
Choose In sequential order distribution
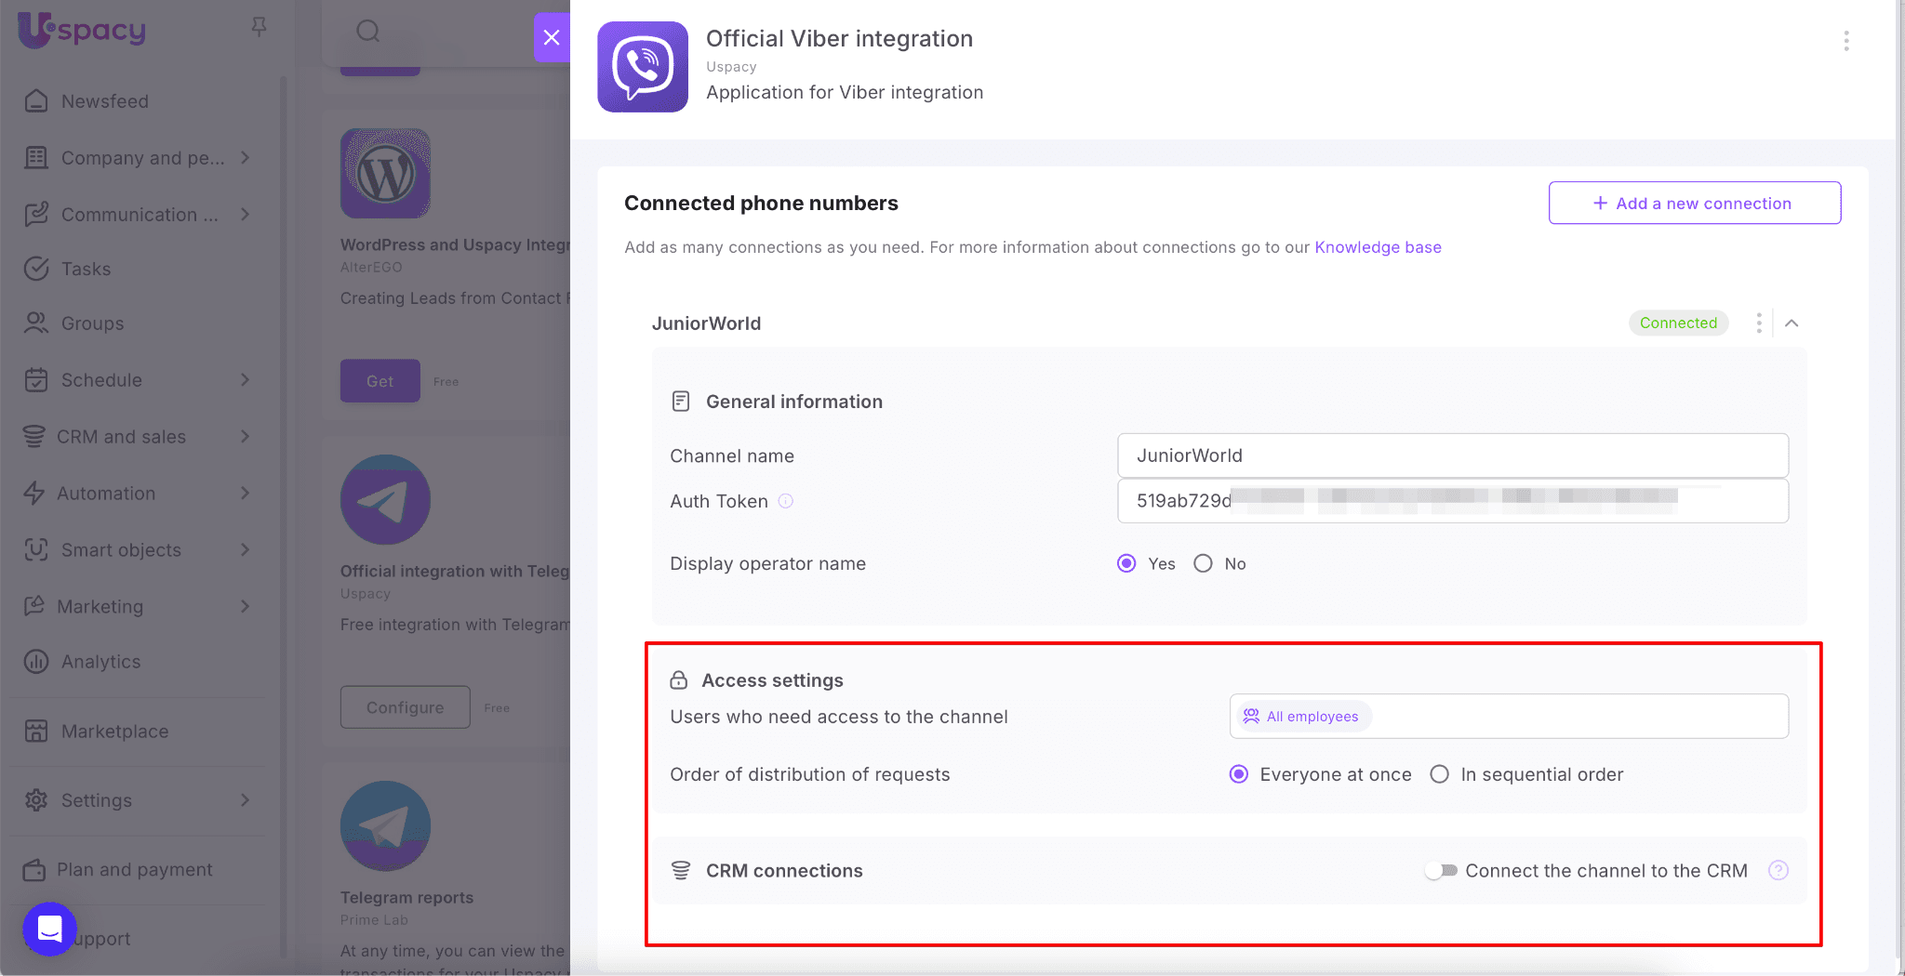coord(1439,774)
